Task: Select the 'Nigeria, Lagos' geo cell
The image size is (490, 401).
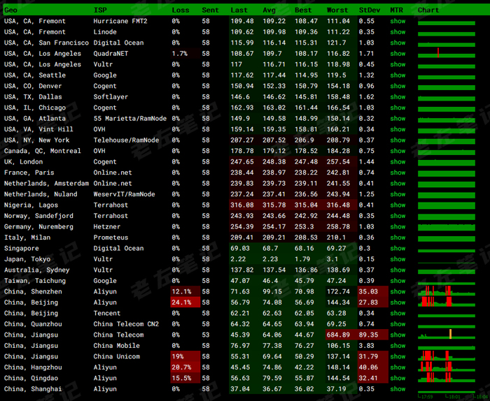Action: click(31, 205)
